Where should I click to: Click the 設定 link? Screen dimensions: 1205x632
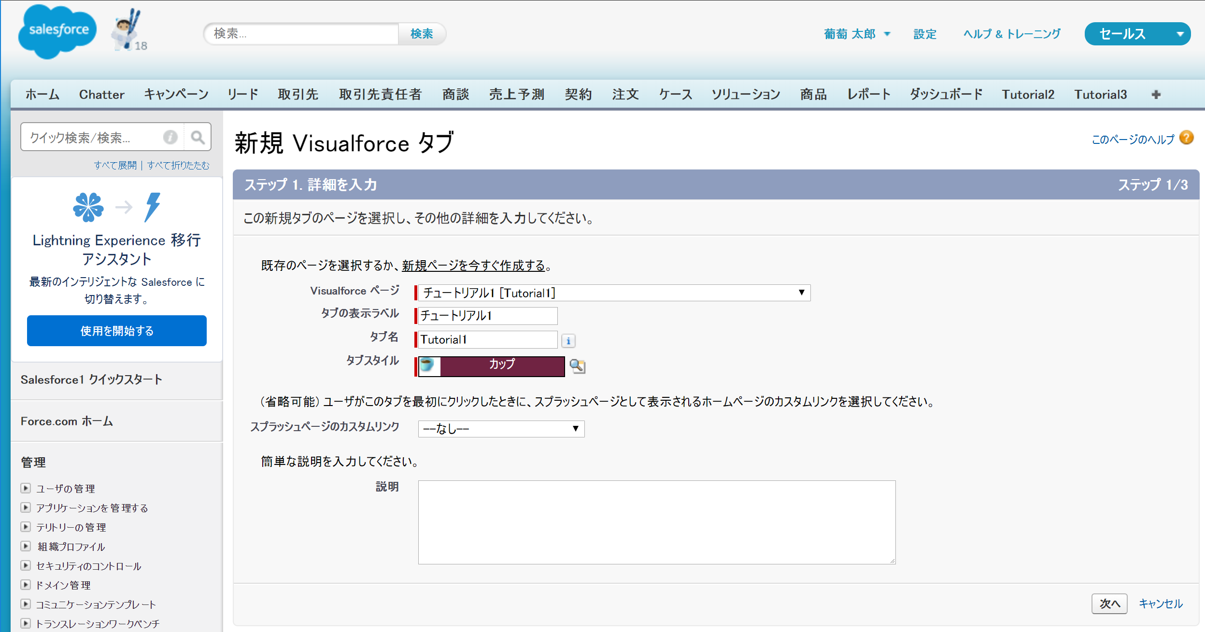[x=925, y=34]
